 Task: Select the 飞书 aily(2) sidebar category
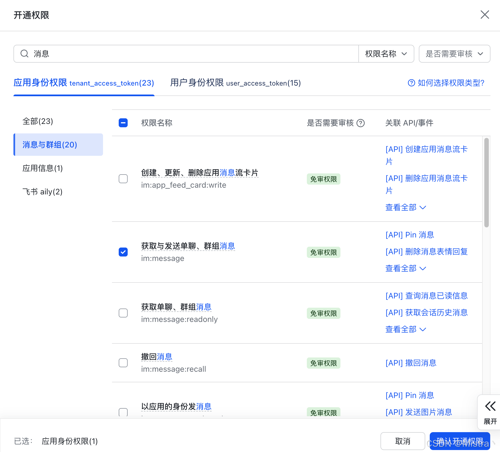point(42,192)
